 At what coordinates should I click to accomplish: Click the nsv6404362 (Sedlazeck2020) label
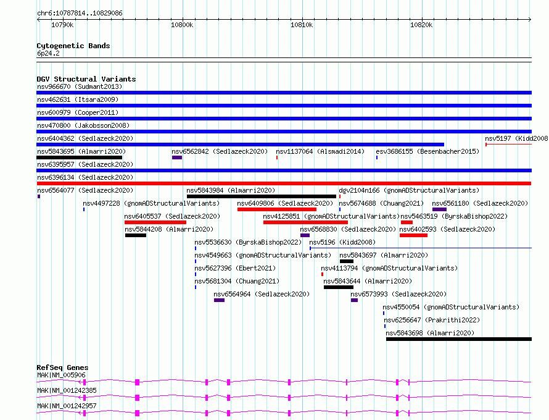tap(85, 138)
